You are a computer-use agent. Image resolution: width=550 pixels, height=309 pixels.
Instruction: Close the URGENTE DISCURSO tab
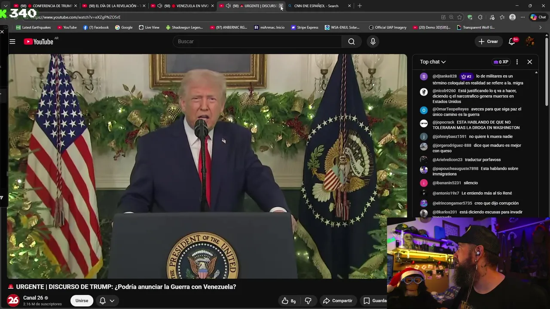point(281,6)
